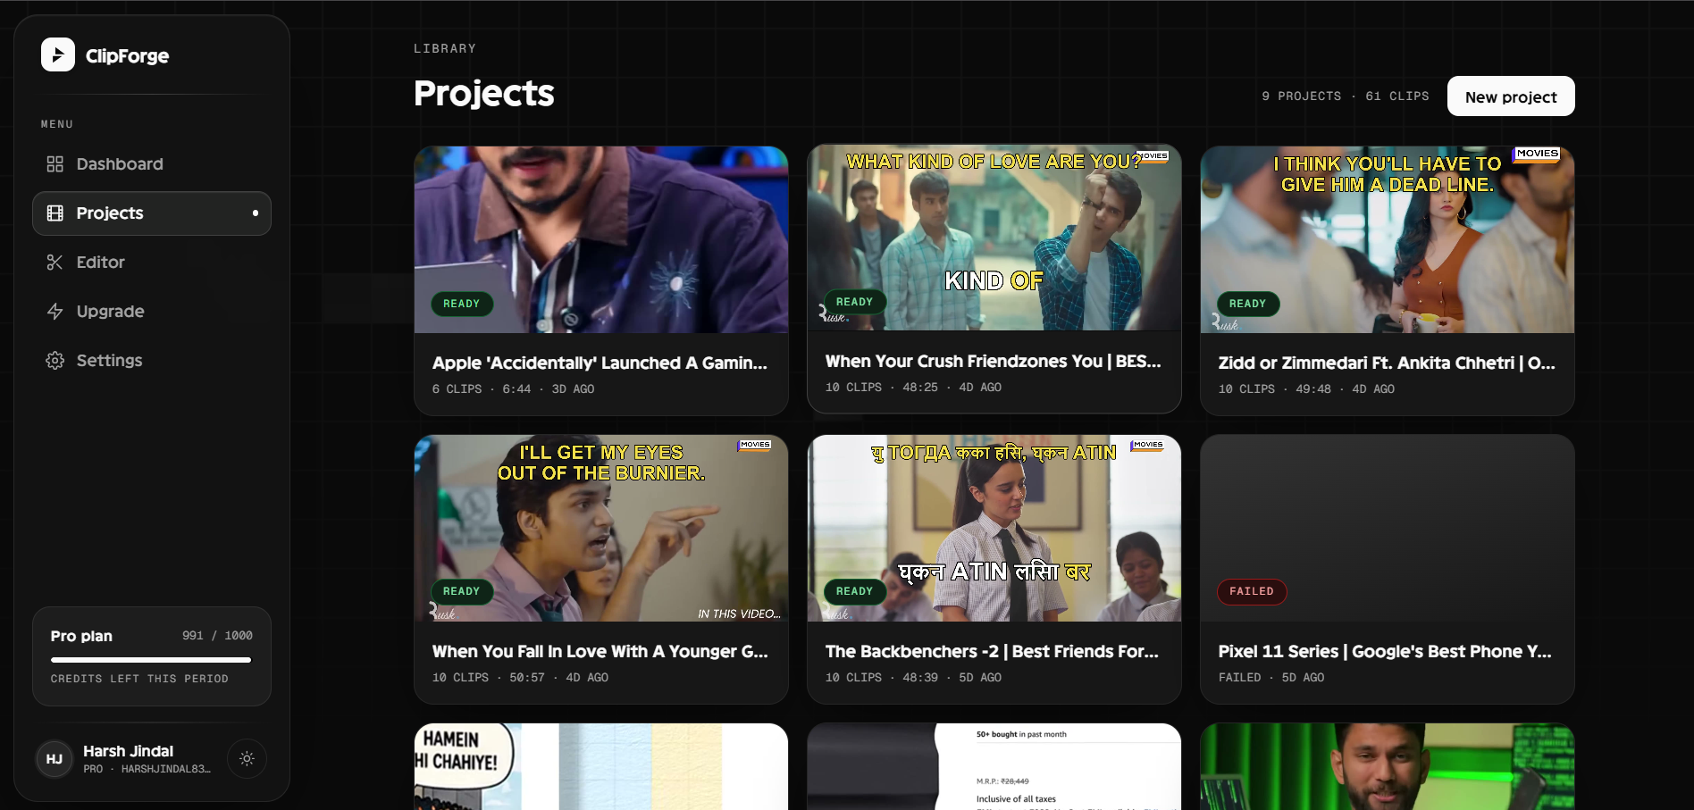Click the 'FAILED · 5D AGO' text
This screenshot has height=810, width=1694.
[1272, 678]
